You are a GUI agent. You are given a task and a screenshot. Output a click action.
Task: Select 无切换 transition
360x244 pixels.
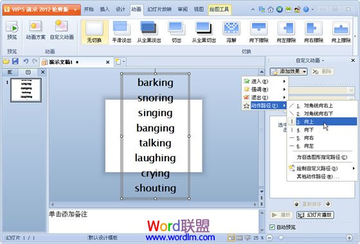(94, 32)
